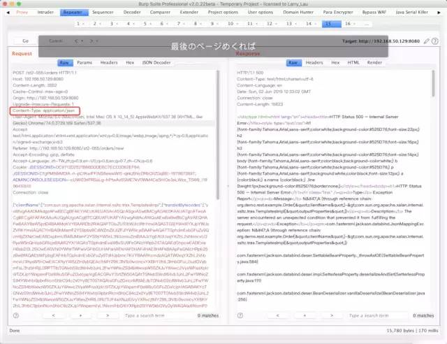Open Para Encrypter tab
447x344 pixels.
point(338,13)
